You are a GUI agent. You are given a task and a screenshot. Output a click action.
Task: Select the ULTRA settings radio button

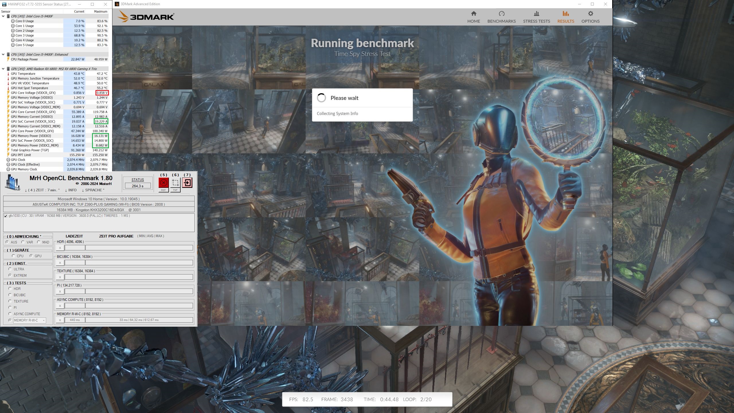tap(10, 269)
